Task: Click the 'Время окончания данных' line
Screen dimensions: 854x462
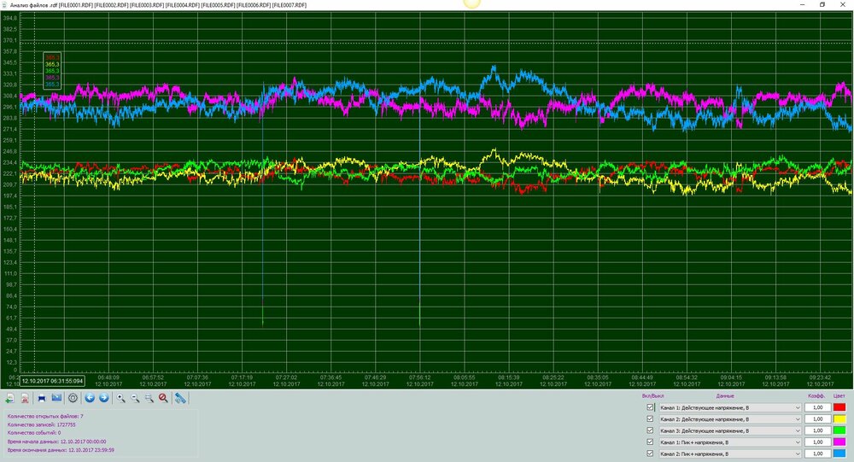Action: pyautogui.click(x=61, y=451)
